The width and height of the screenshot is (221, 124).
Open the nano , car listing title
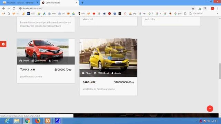tap(89, 82)
